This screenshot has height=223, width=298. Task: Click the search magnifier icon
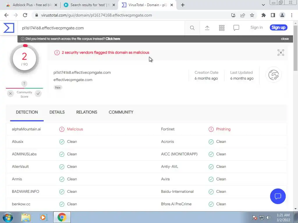pos(192,28)
